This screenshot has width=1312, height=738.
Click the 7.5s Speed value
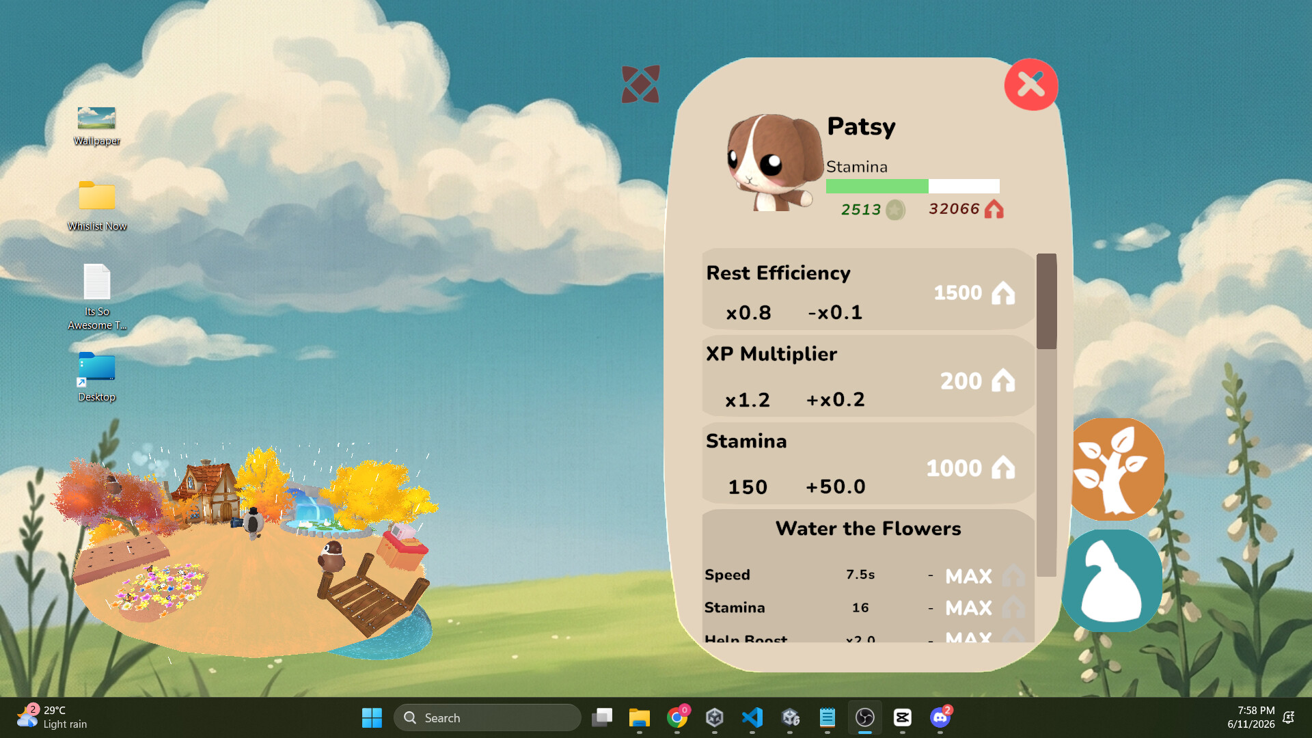click(860, 575)
